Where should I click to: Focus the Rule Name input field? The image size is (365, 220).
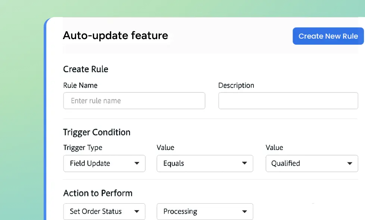click(x=134, y=101)
